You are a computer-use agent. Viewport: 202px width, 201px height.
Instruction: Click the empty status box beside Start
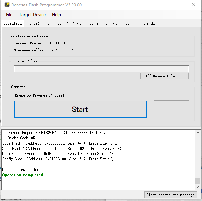point(171,109)
